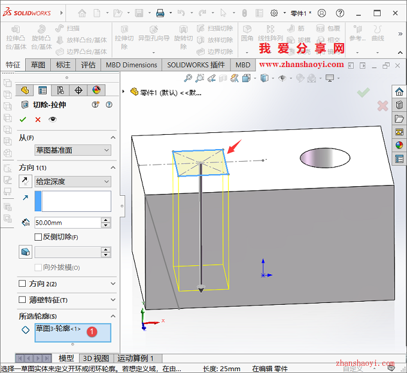Accept the Cut-Extrude with green checkmark
This screenshot has width=407, height=373.
click(x=23, y=119)
